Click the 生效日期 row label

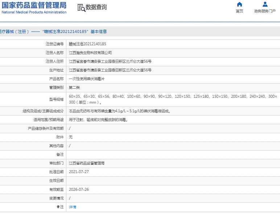point(57,181)
